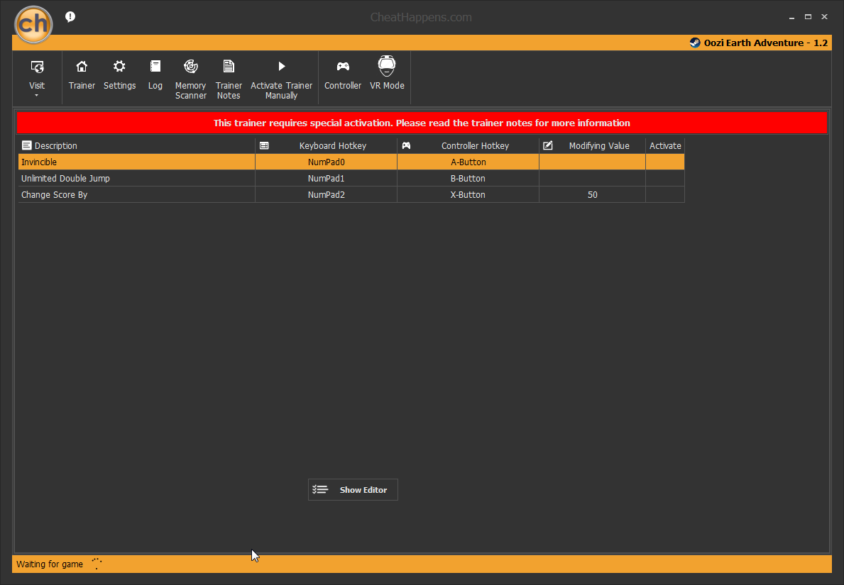Click the Waiting for game status text

[50, 564]
